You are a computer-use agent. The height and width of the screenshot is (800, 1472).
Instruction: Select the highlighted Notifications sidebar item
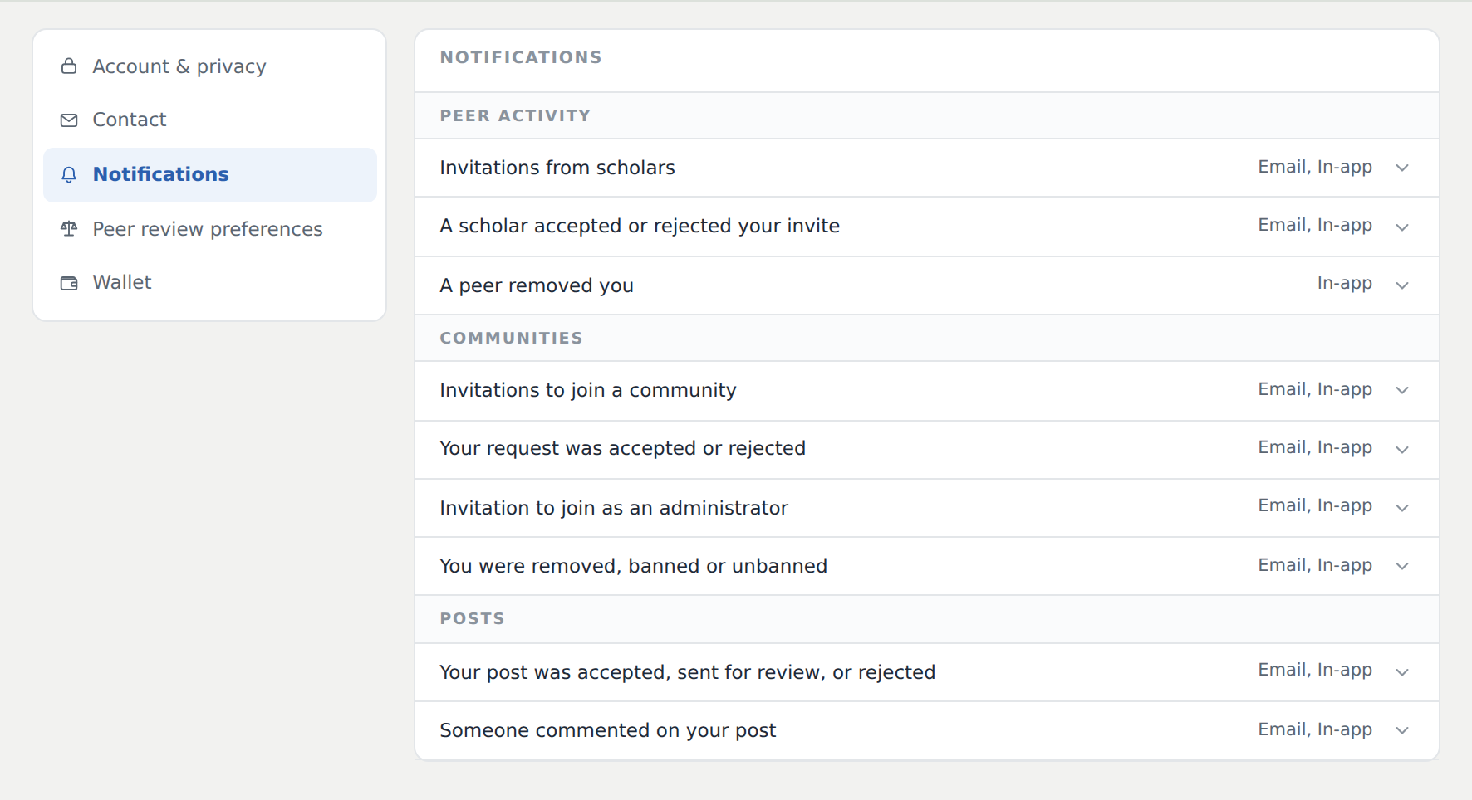tap(209, 174)
